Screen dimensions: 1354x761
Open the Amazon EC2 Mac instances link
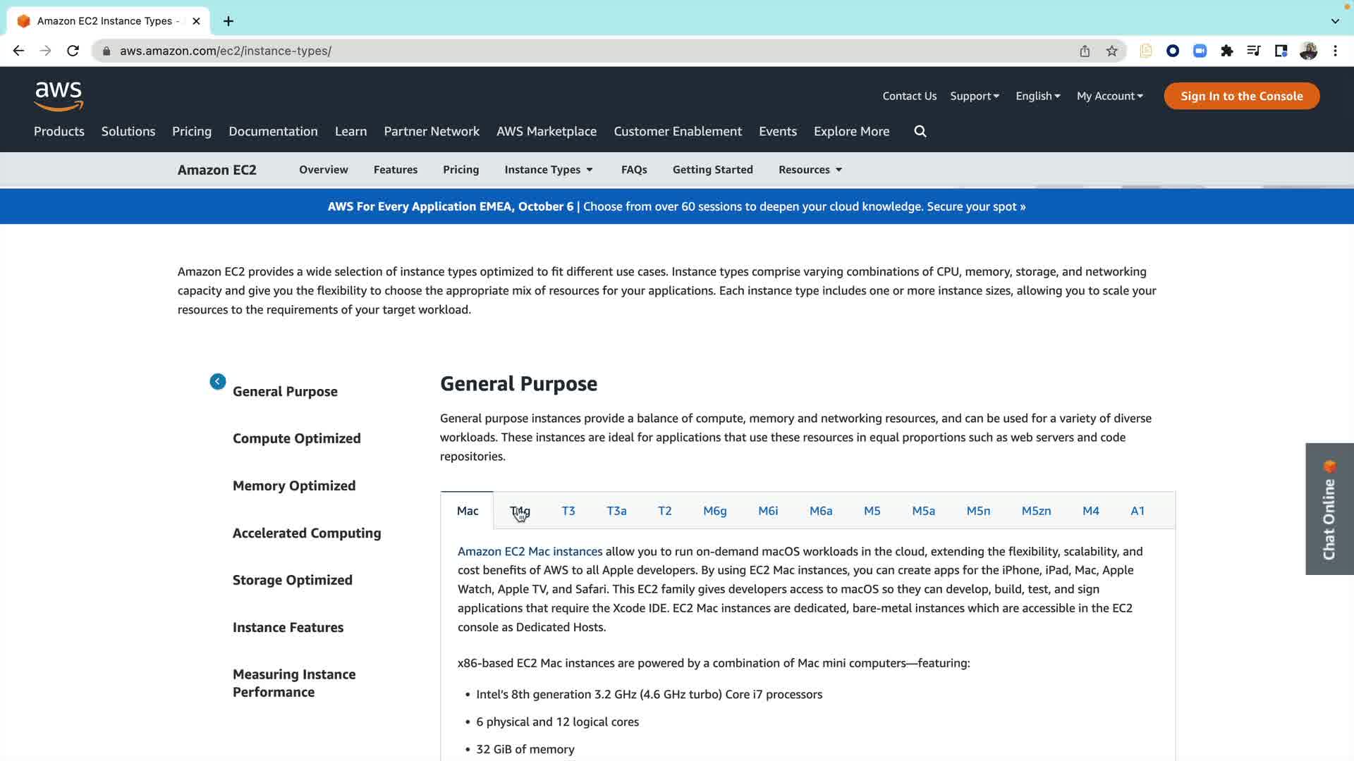[x=530, y=551]
